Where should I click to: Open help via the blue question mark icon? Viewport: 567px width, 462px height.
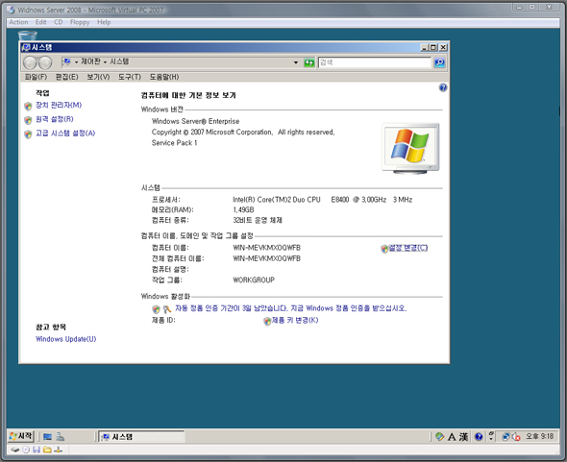click(443, 87)
